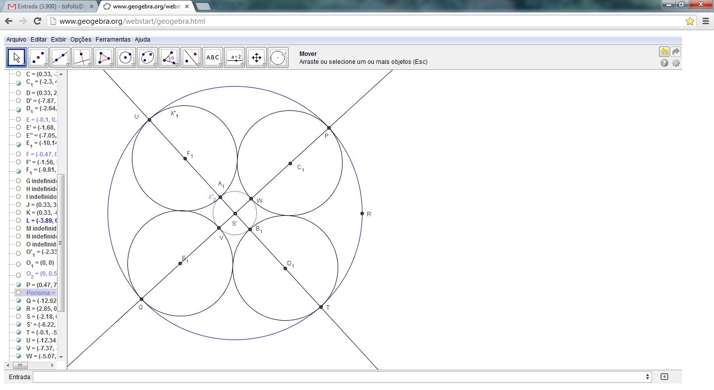714x390 pixels.
Task: Close the Gmail Entrada tab
Action: coord(92,6)
